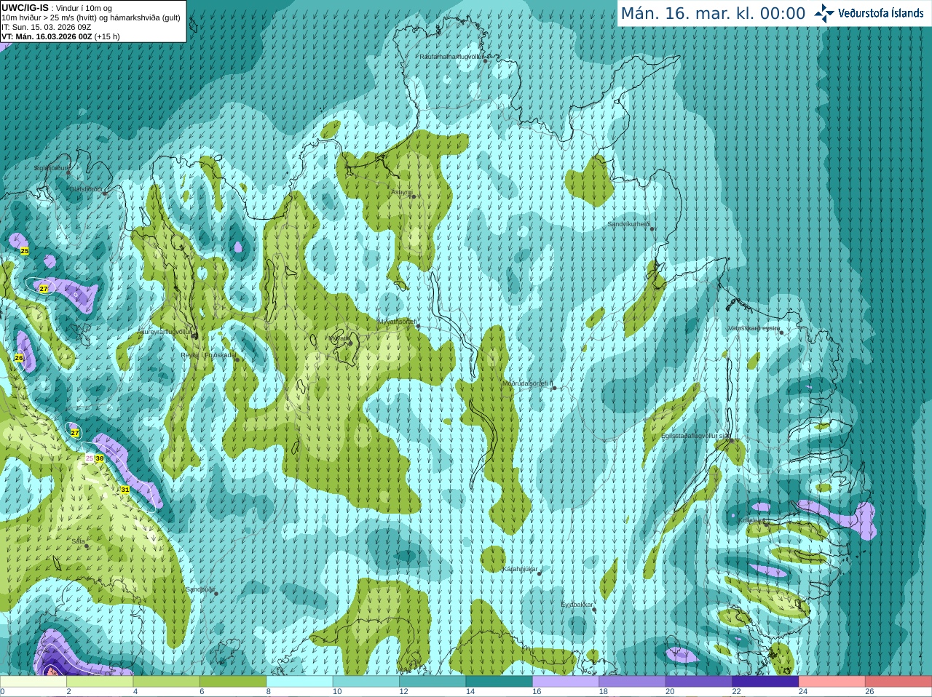Click the 'Vindur í 10m og' title text
Image resolution: width=932 pixels, height=697 pixels.
(84, 9)
